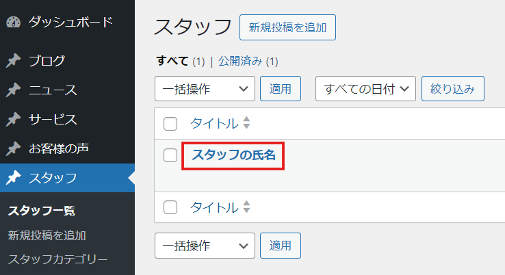The width and height of the screenshot is (505, 275).
Task: Open the すべての日付 date filter dropdown
Action: pyautogui.click(x=365, y=88)
